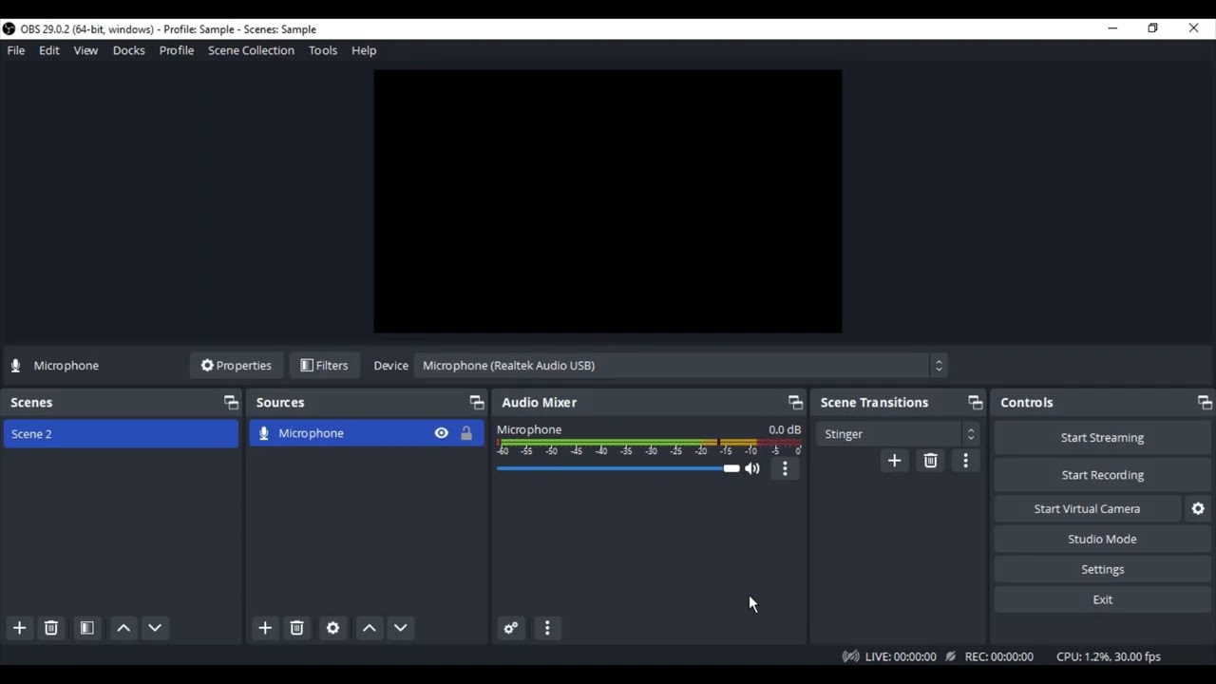Add a scene transition with plus icon

point(894,461)
